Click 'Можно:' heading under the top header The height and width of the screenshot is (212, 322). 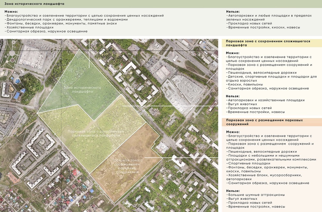coord(12,11)
